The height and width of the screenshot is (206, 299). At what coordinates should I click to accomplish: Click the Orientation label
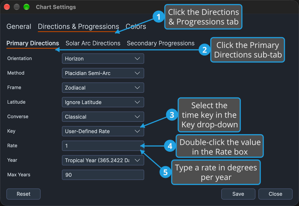[20, 59]
